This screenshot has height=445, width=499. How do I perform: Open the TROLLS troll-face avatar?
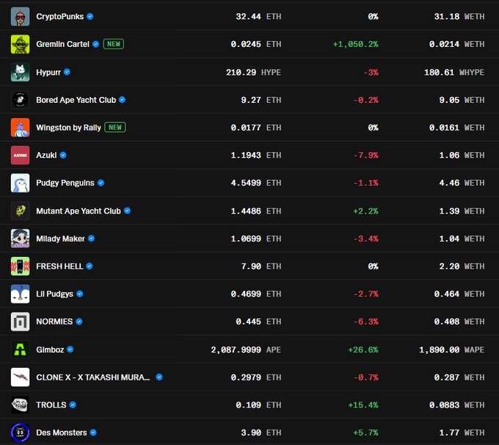20,405
